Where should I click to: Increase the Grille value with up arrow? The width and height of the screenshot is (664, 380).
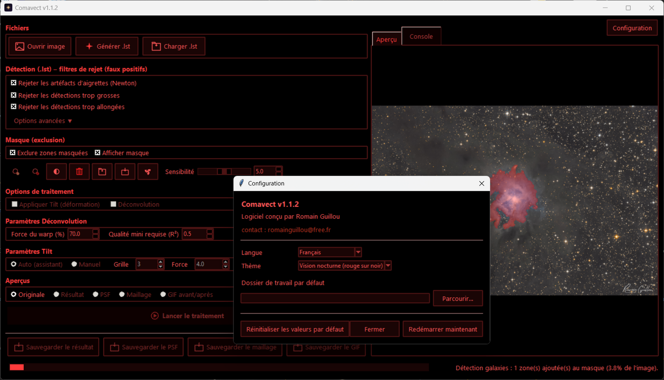click(161, 262)
